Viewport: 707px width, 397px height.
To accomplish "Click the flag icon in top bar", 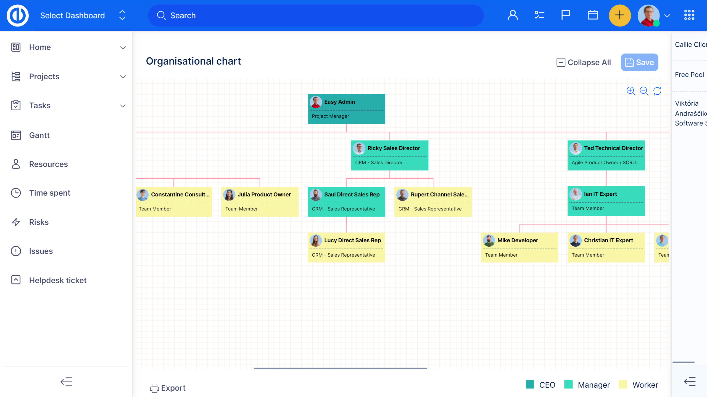I will [565, 15].
